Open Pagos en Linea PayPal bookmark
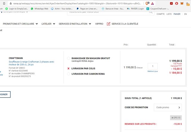Viewport: 191px width, 132px height. click(87, 9)
